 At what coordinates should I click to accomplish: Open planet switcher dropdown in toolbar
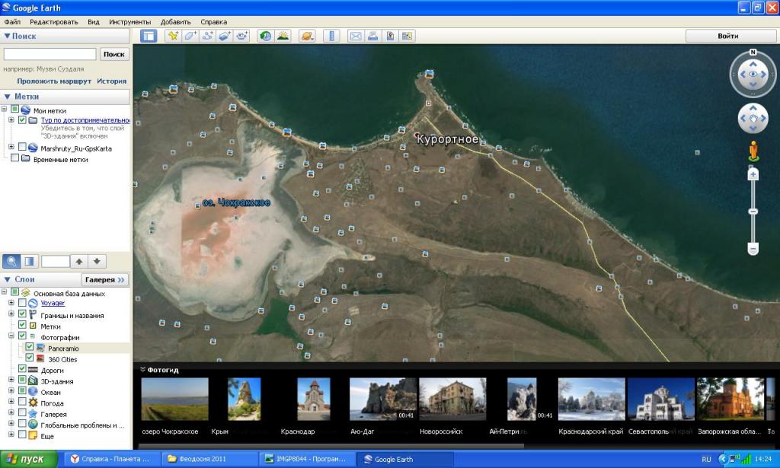305,36
